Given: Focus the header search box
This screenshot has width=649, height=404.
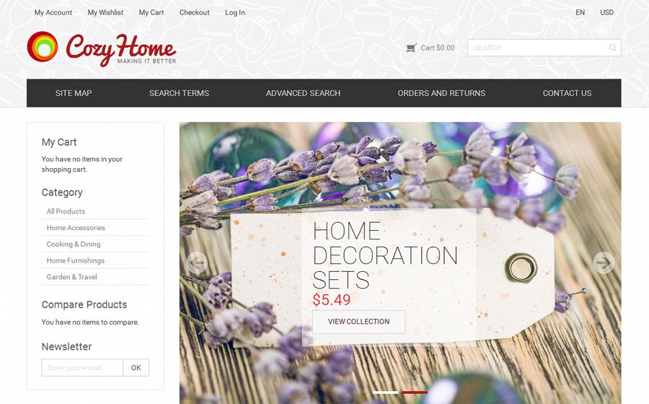Looking at the screenshot, I should pyautogui.click(x=544, y=48).
